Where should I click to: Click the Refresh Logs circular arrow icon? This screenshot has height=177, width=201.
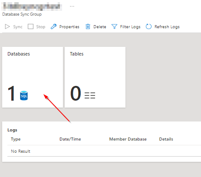coord(148,26)
